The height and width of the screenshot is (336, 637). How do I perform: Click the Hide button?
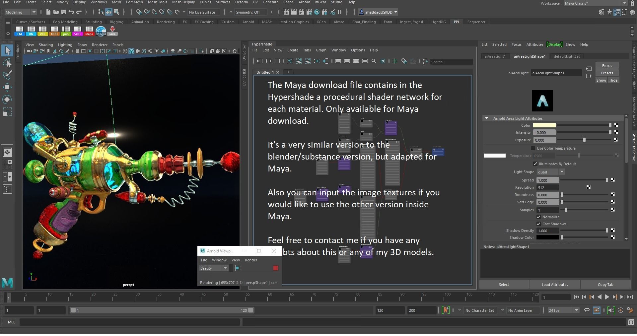613,80
